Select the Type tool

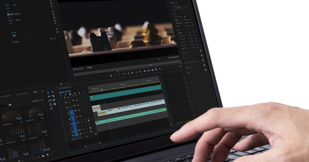click(x=51, y=109)
